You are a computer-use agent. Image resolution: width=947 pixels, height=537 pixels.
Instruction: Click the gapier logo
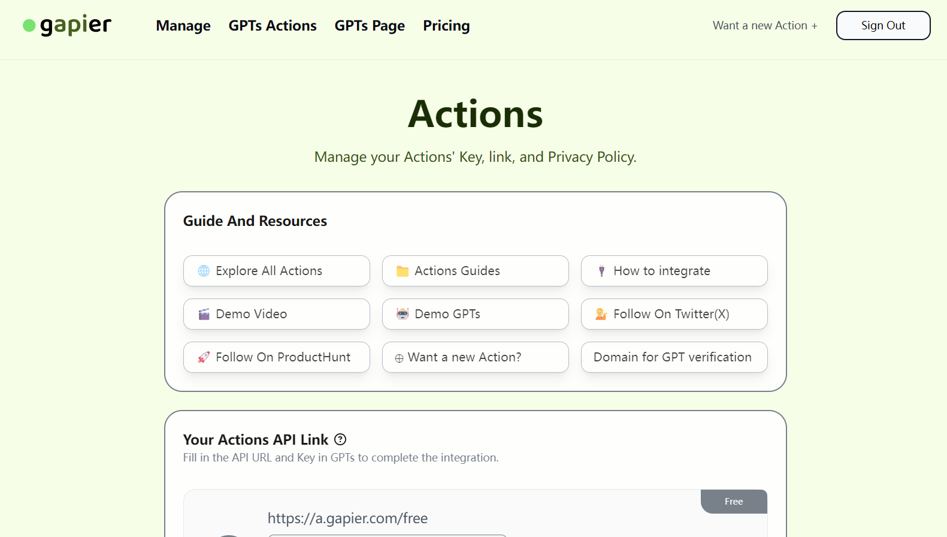pos(67,25)
